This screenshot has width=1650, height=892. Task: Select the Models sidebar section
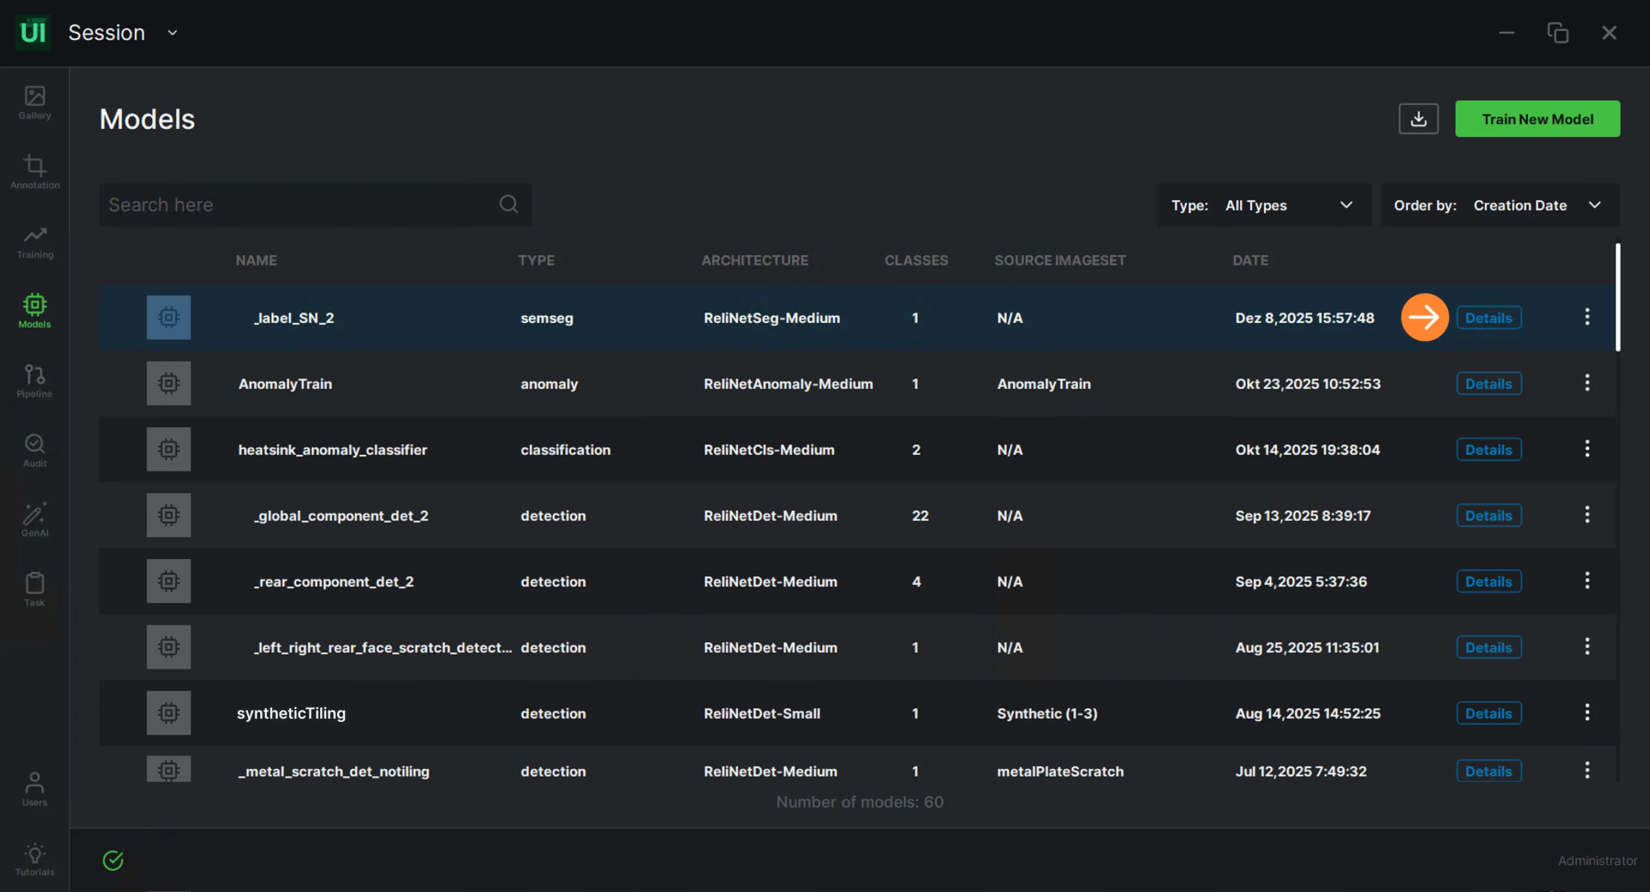tap(34, 312)
